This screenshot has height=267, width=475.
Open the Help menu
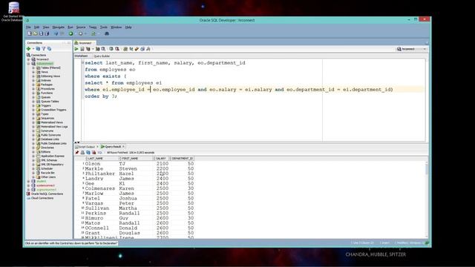click(128, 27)
